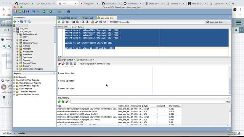
Task: Save the Script Output with the disk icon
Action: coord(67,64)
